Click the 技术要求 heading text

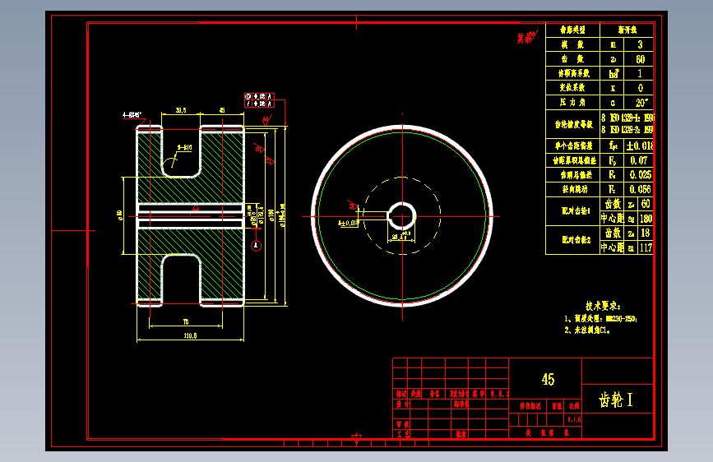pos(603,306)
